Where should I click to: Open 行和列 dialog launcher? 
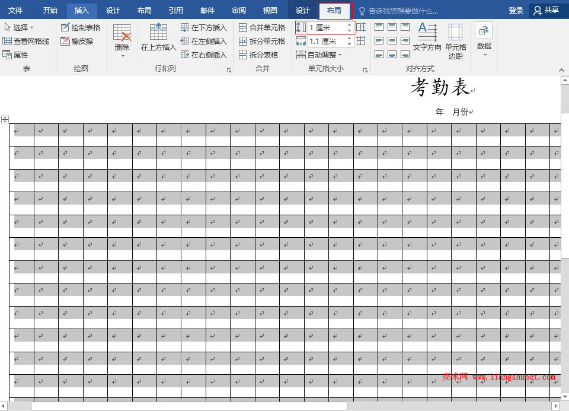229,70
